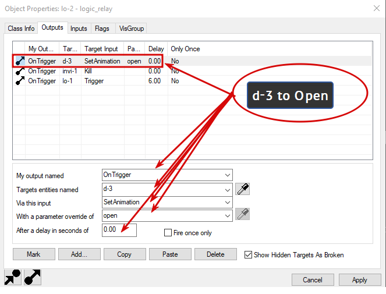Viewport: 386px width, 294px height.
Task: Click the open parameter cell in the list
Action: pos(134,61)
